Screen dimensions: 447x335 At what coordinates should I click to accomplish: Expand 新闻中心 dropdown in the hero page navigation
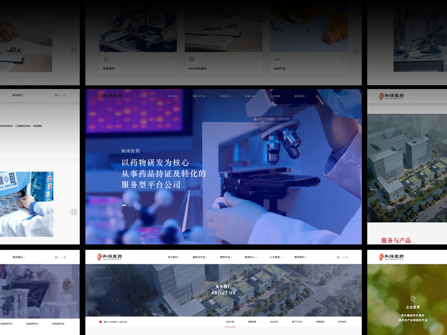tap(251, 96)
